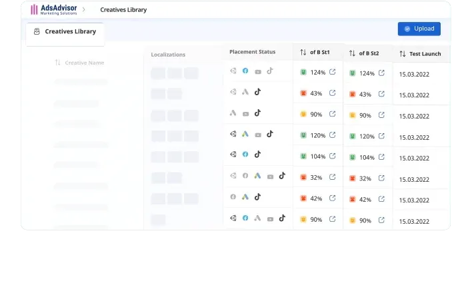Click the Google Ads icon in the 42% row

245,196
